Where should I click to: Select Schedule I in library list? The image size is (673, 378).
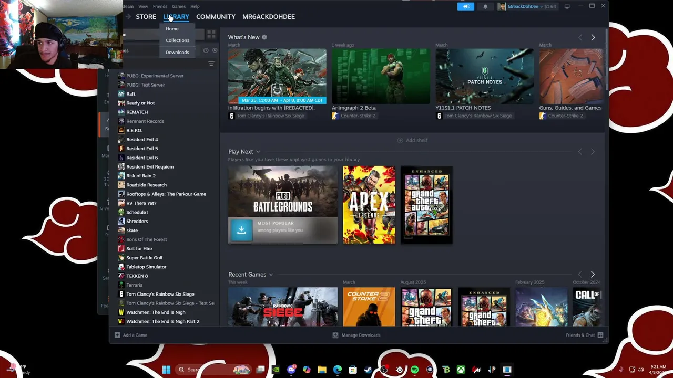137,212
